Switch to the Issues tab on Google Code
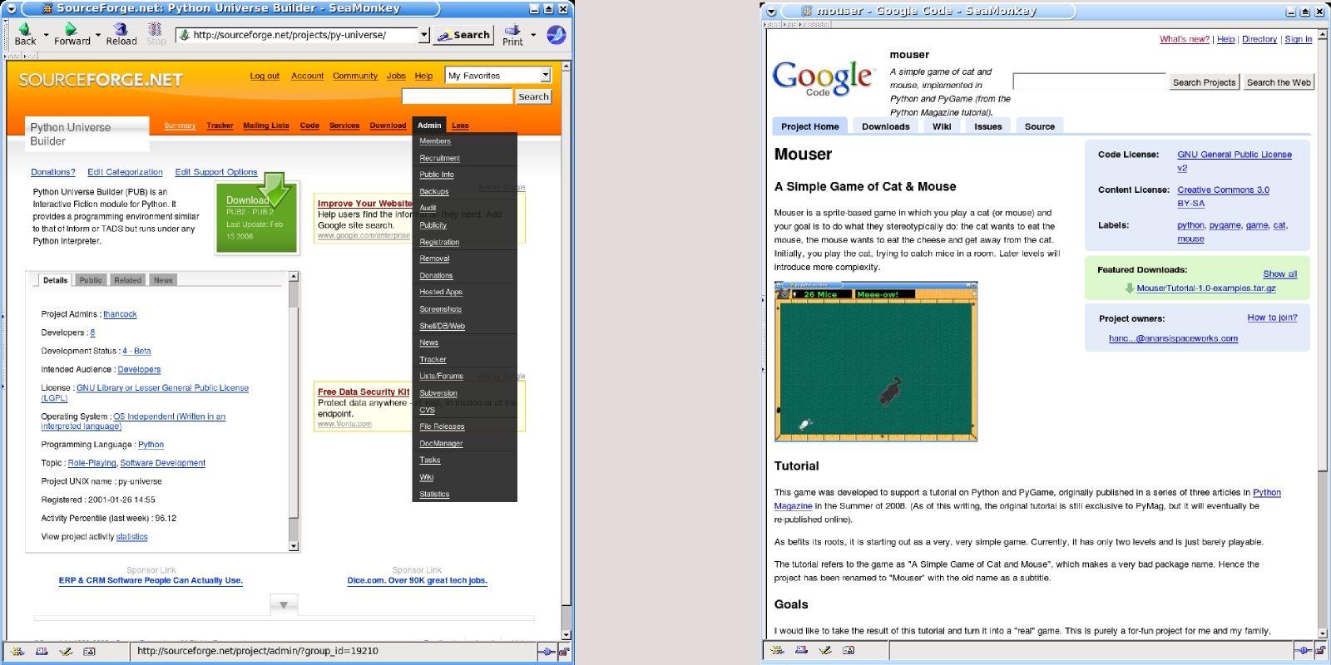The height and width of the screenshot is (665, 1331). pyautogui.click(x=988, y=126)
